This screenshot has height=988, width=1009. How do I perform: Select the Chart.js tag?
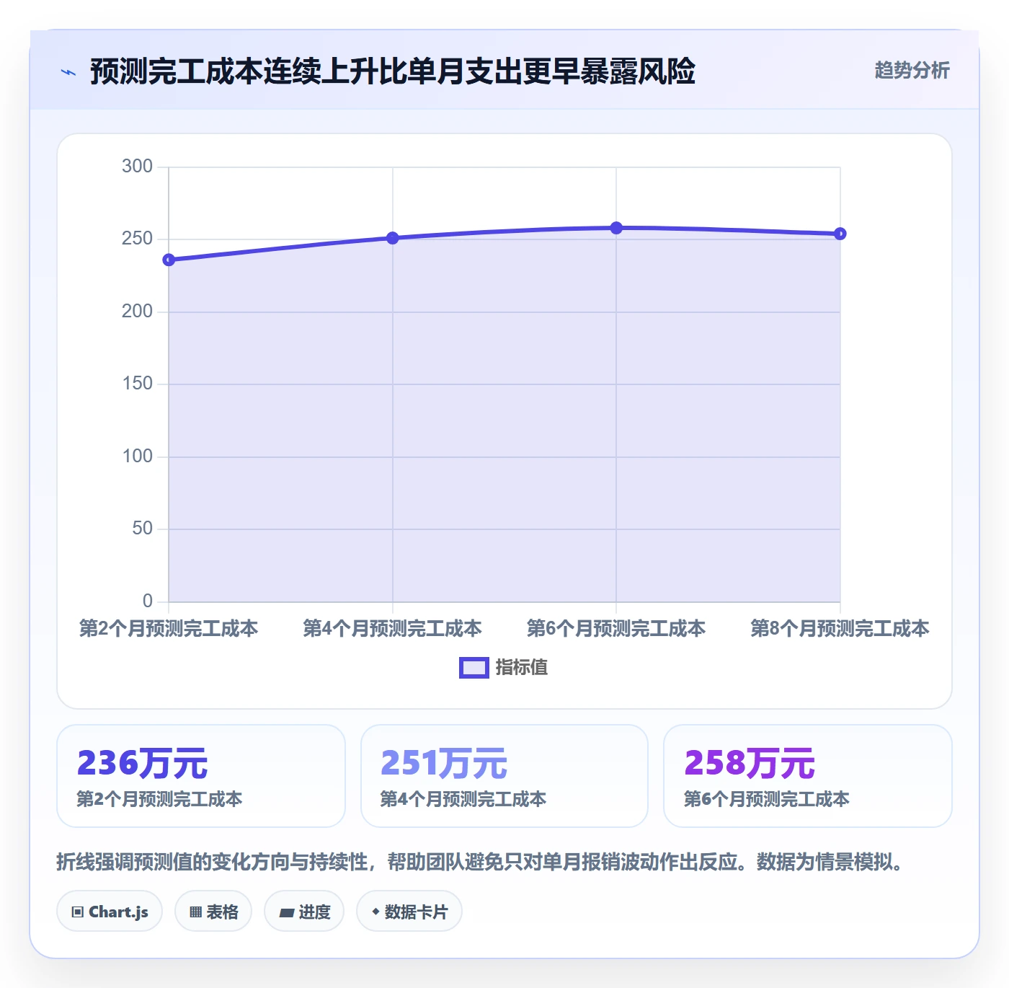coord(110,912)
